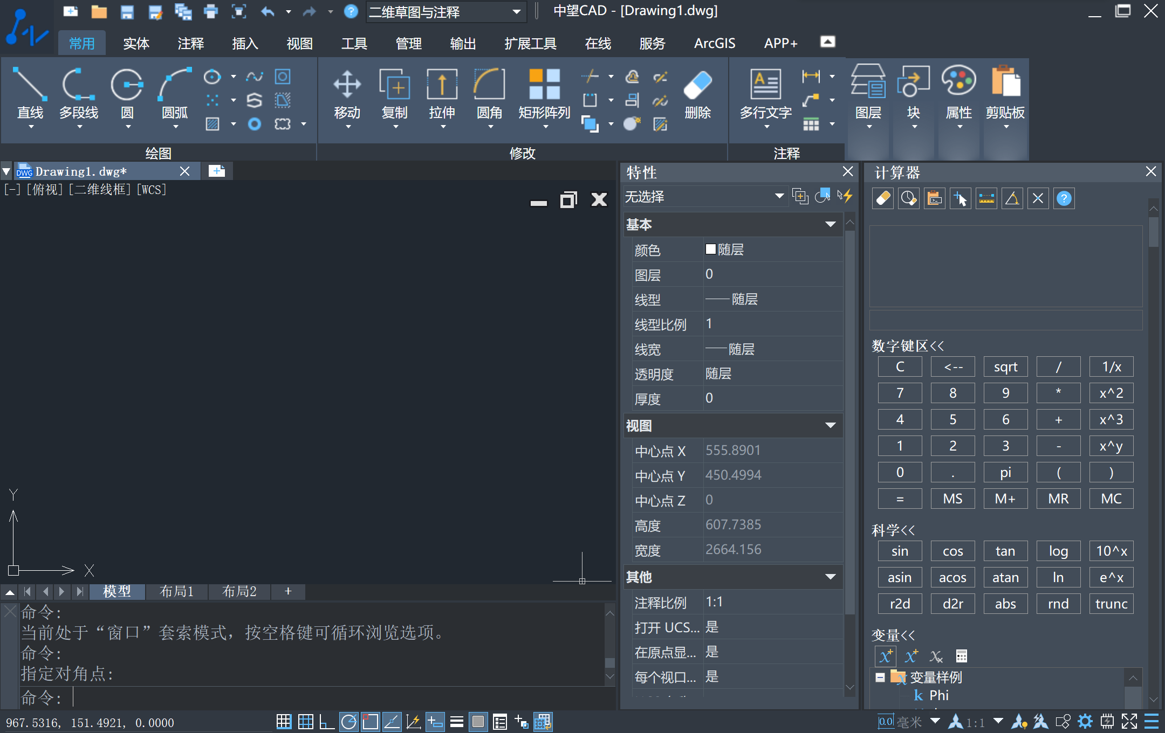Click the sqrt calculator button

(x=1006, y=366)
